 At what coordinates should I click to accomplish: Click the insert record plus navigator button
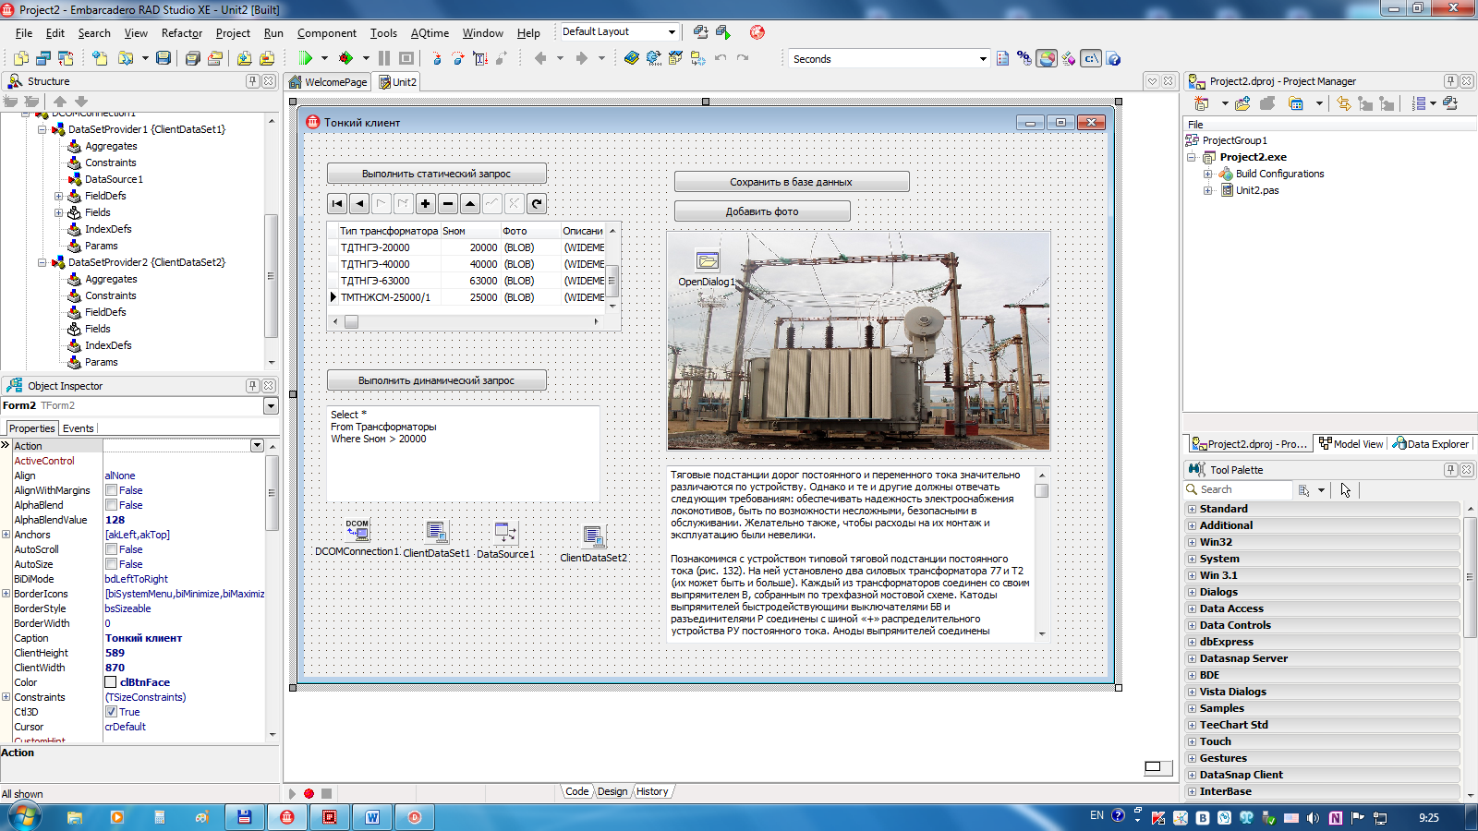(426, 203)
